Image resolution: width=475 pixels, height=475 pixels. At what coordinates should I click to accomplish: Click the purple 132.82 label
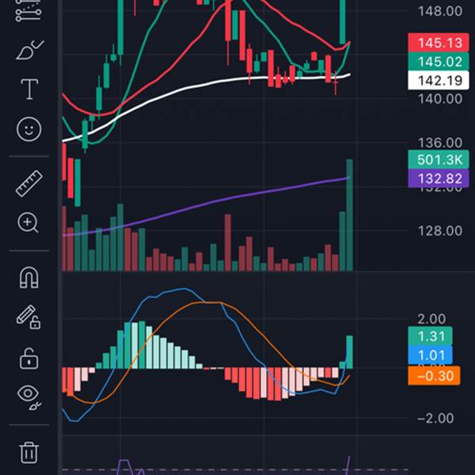[x=439, y=178]
